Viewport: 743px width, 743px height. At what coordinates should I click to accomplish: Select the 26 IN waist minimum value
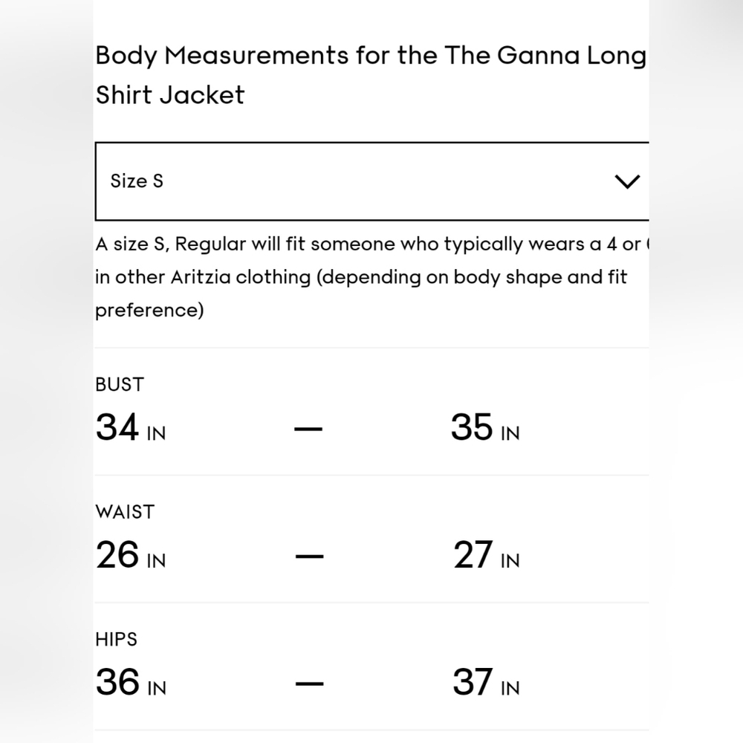(131, 554)
